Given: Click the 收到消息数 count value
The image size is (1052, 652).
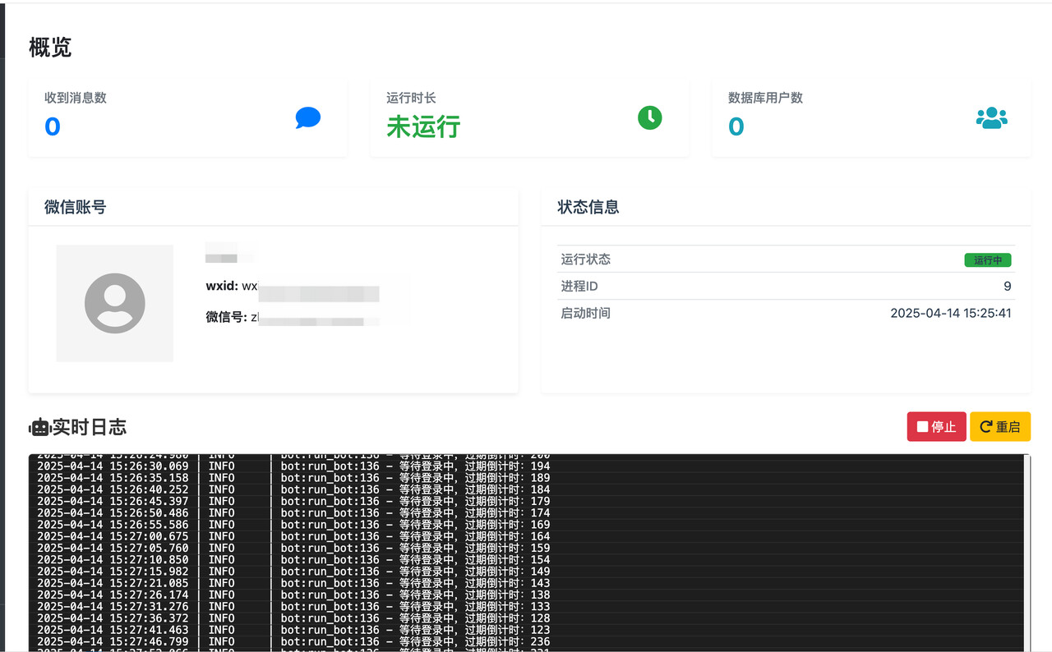Looking at the screenshot, I should 53,126.
